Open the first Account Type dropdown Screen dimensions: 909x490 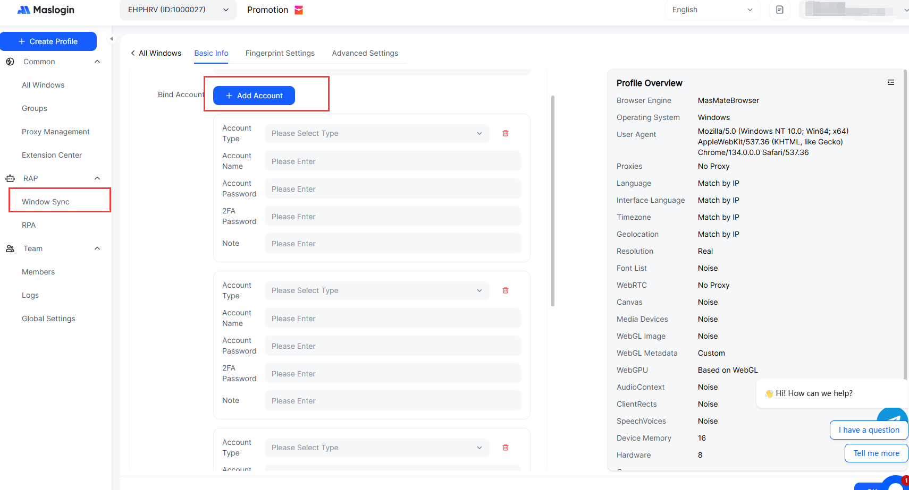(376, 133)
